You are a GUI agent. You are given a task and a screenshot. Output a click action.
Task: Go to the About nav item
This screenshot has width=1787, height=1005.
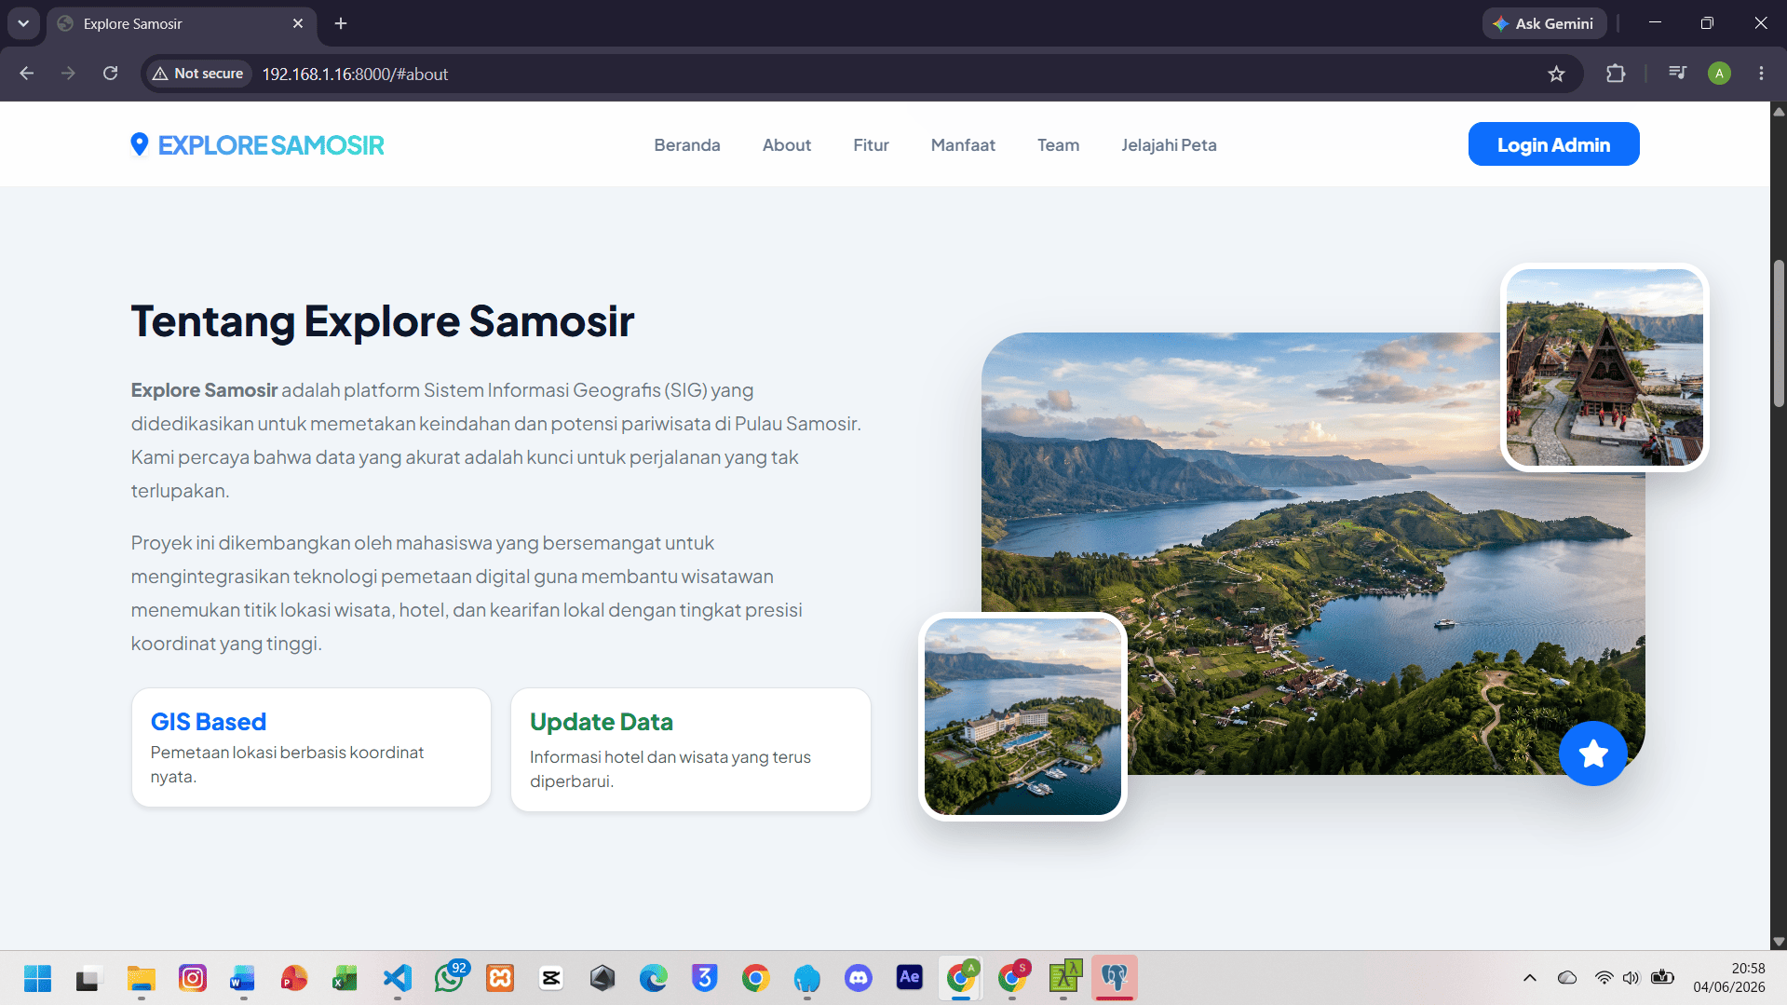tap(787, 145)
